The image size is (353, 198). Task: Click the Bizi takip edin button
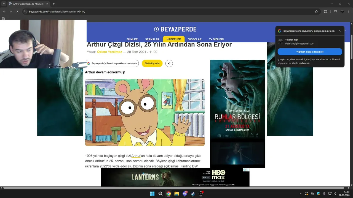tap(152, 63)
